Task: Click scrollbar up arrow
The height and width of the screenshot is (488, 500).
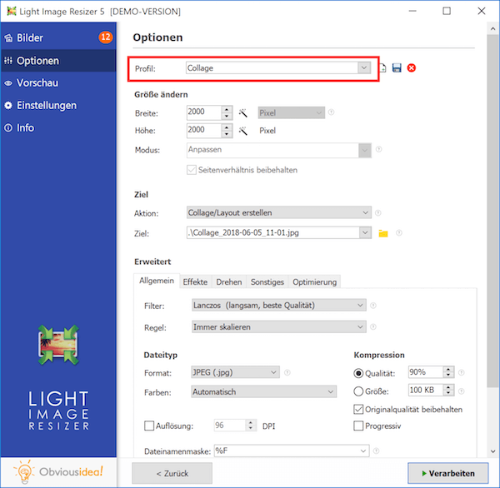Action: (x=493, y=28)
